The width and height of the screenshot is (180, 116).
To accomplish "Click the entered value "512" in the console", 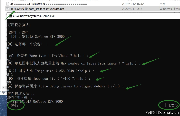I will pyautogui.click(x=10, y=75).
